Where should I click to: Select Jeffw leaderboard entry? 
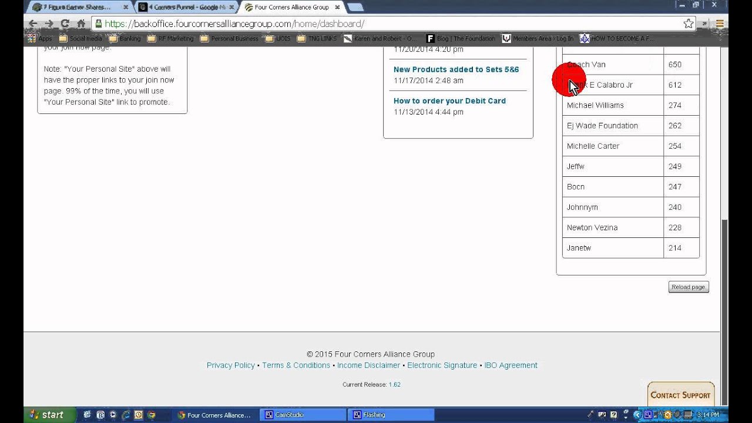[x=576, y=167]
